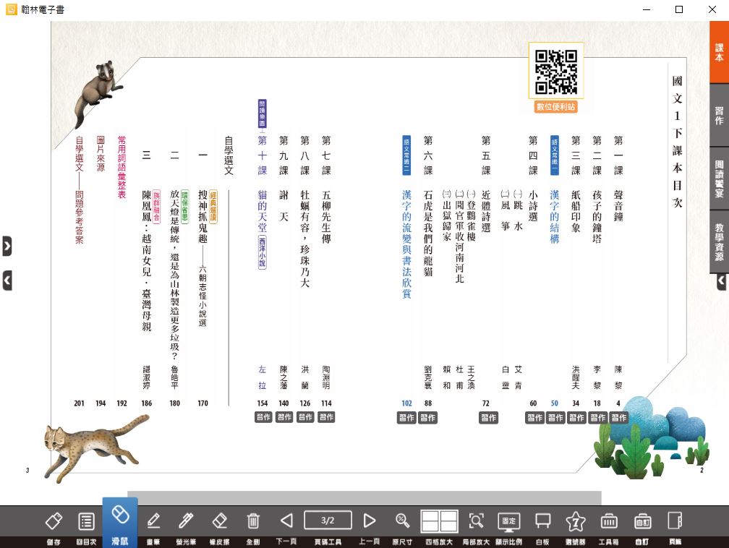Open the 選號器 number picker
The width and height of the screenshot is (729, 548).
pos(575,521)
